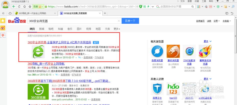Screen dimensions: 237x105
Task: Click the 百度浏览器 icon
Action: [157, 51]
